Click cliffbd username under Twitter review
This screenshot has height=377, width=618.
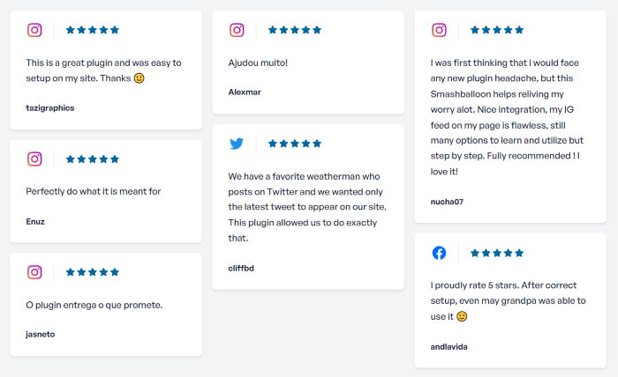click(x=241, y=268)
